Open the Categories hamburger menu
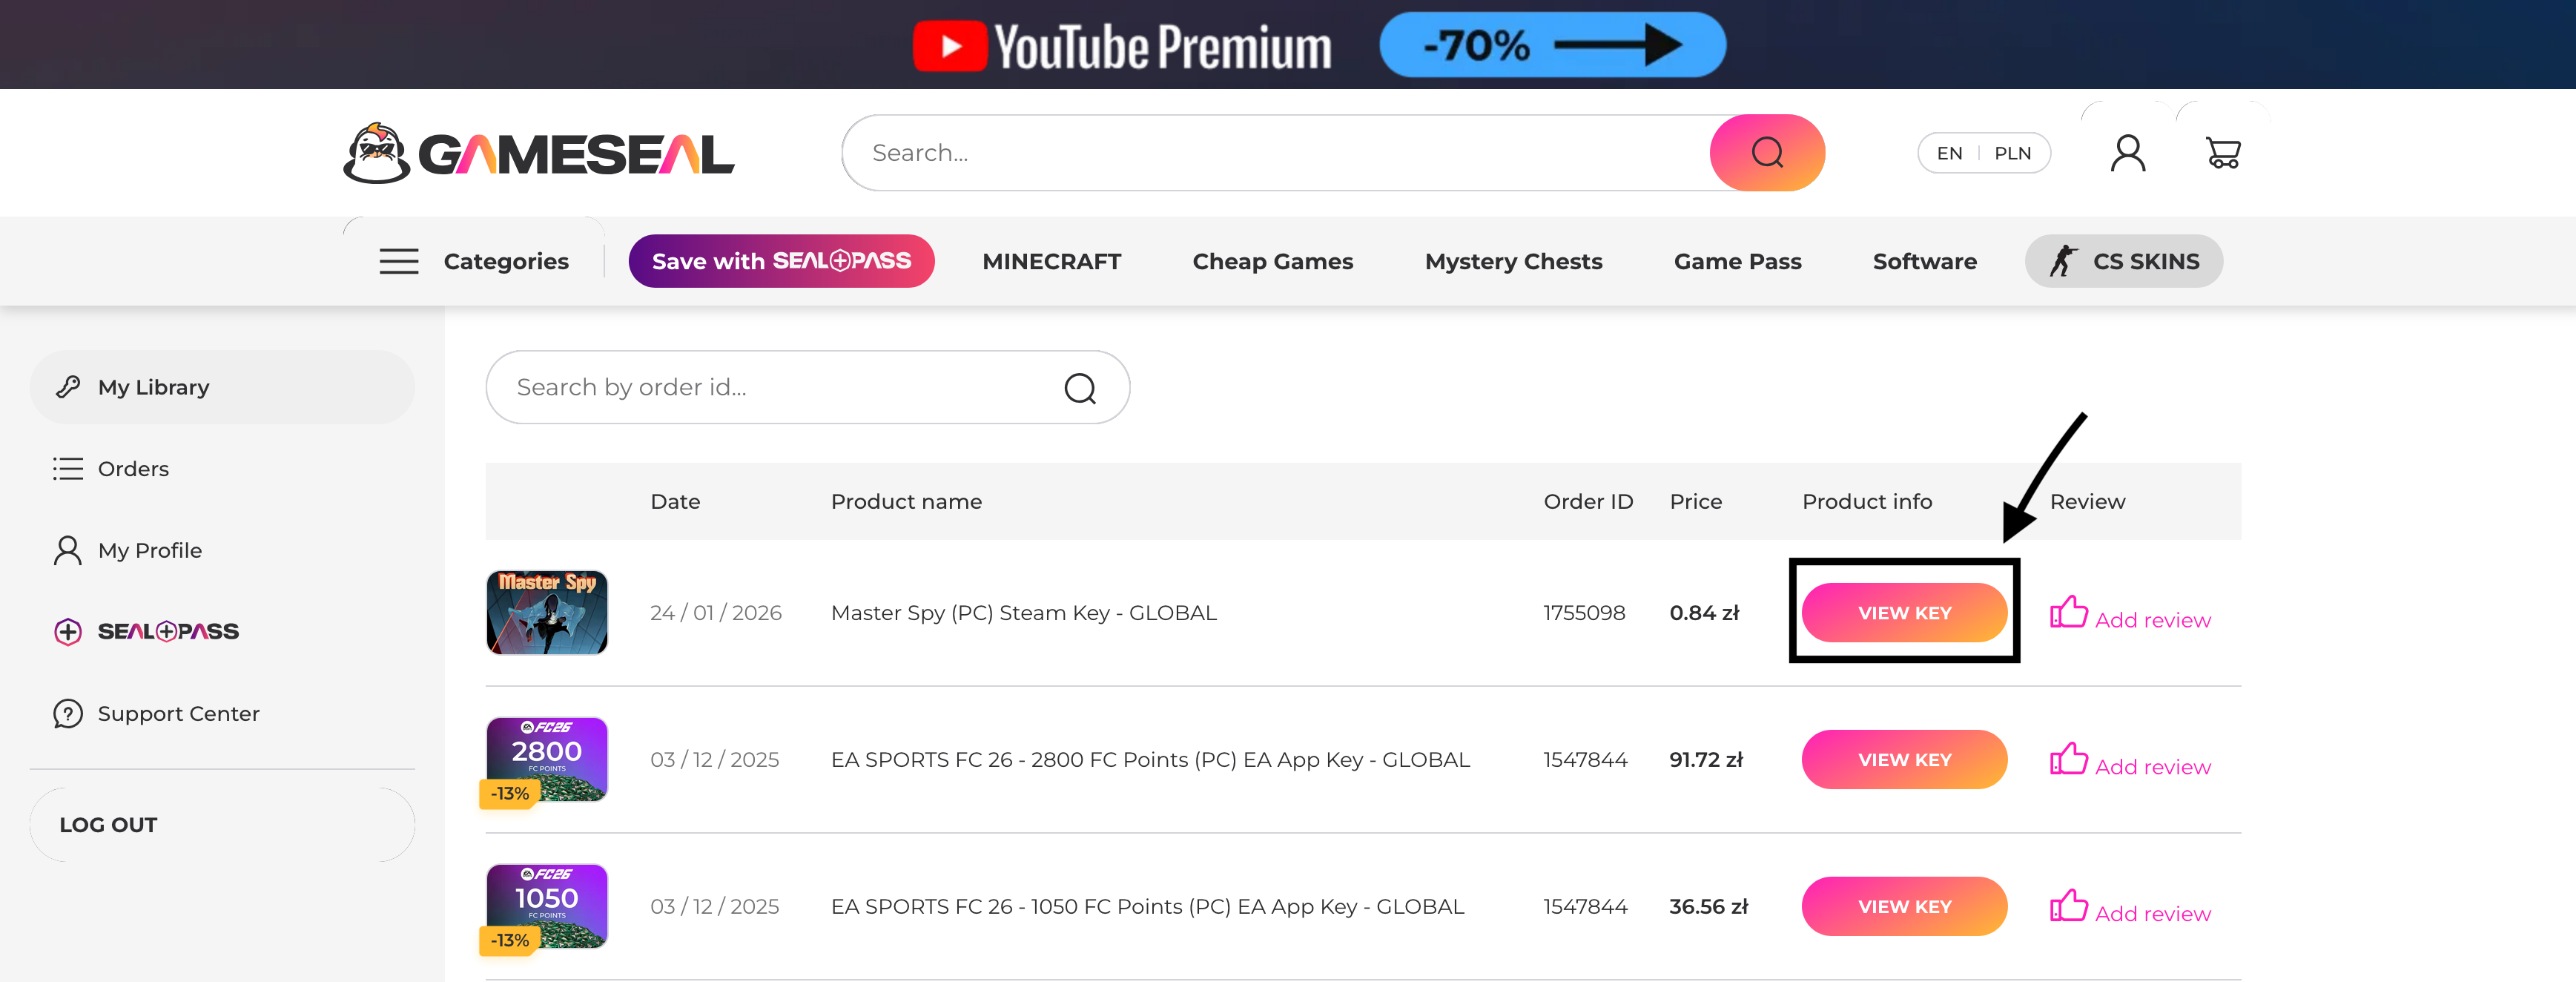 [399, 262]
